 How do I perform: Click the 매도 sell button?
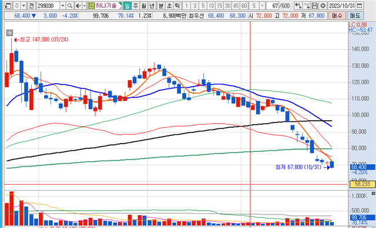point(355,16)
